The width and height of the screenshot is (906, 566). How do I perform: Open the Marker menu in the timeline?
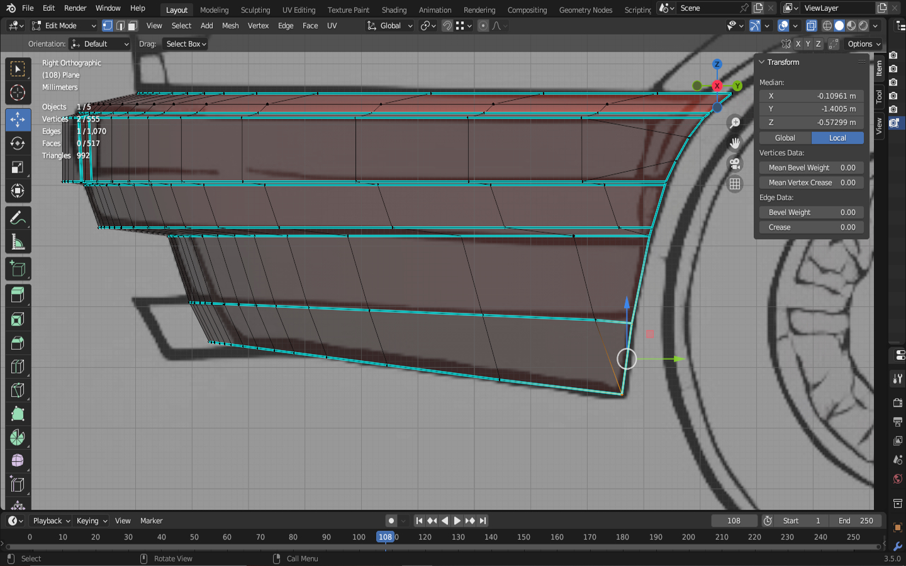(x=151, y=521)
